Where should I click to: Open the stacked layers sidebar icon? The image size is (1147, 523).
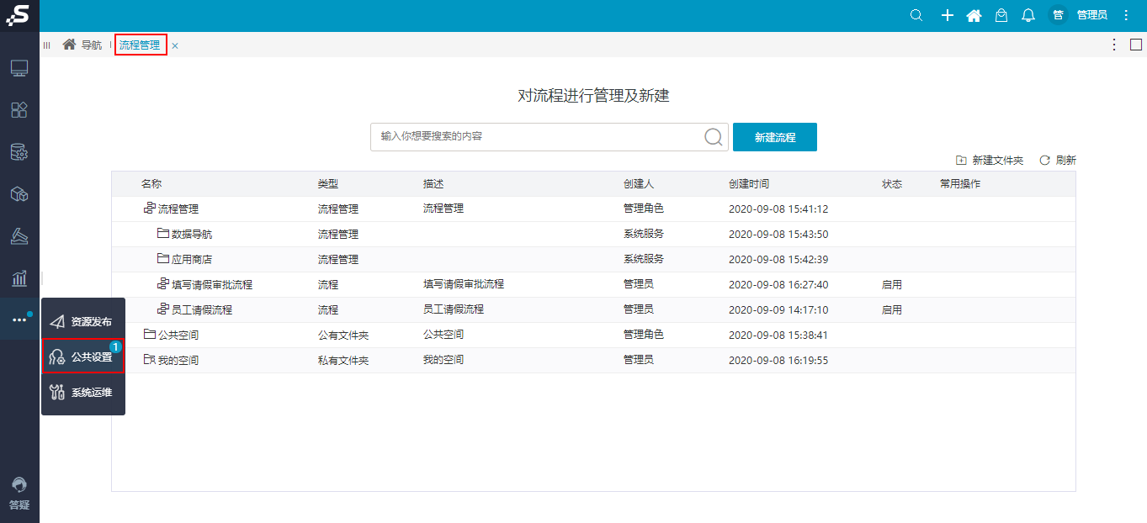[x=19, y=236]
